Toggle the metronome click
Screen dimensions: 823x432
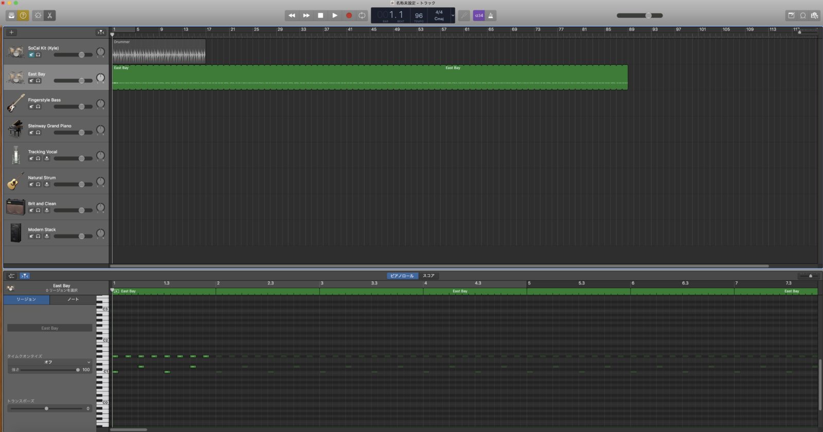491,15
